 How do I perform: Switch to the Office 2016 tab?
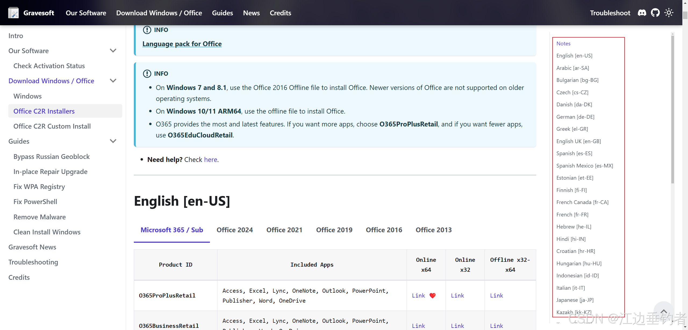pos(384,230)
